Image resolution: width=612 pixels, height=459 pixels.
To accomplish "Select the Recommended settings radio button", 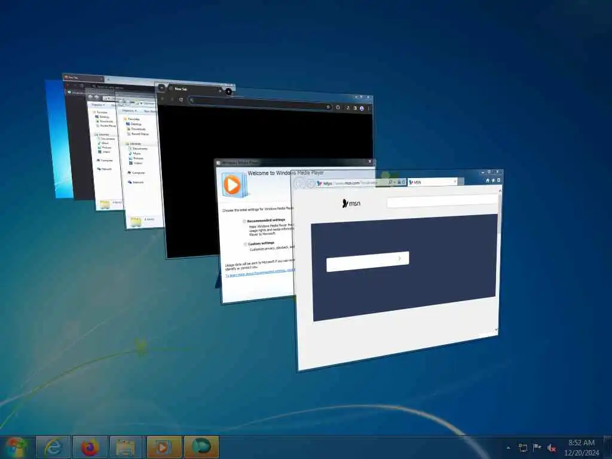I will [244, 221].
